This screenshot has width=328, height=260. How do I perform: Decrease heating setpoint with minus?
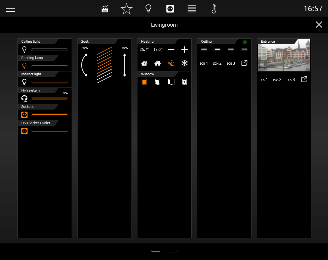(171, 49)
